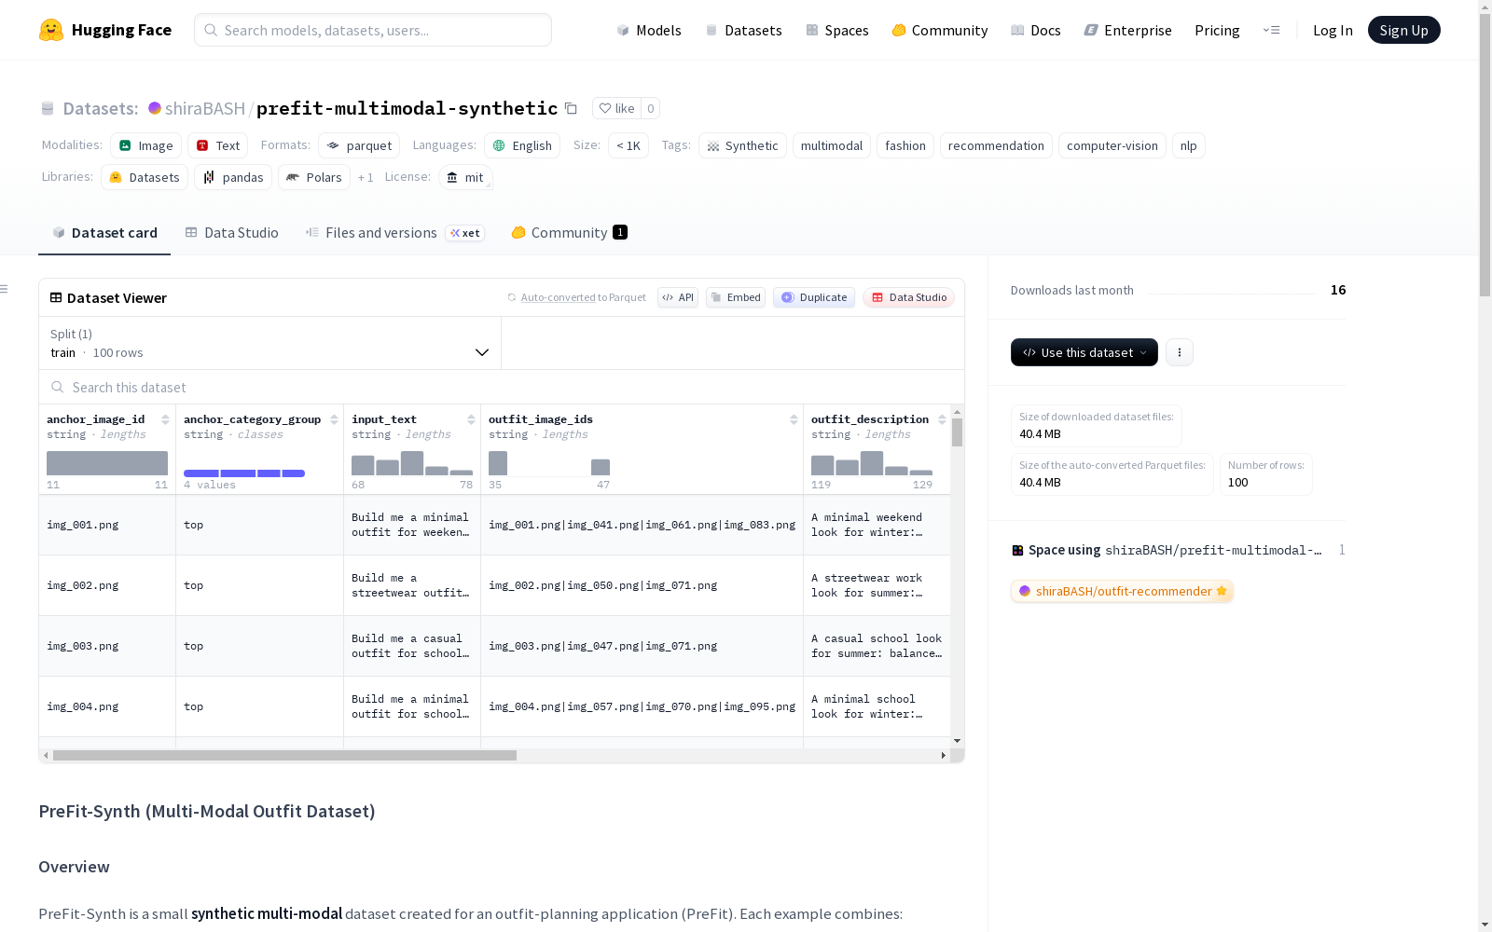
Task: Click the heart like button
Action: click(616, 108)
